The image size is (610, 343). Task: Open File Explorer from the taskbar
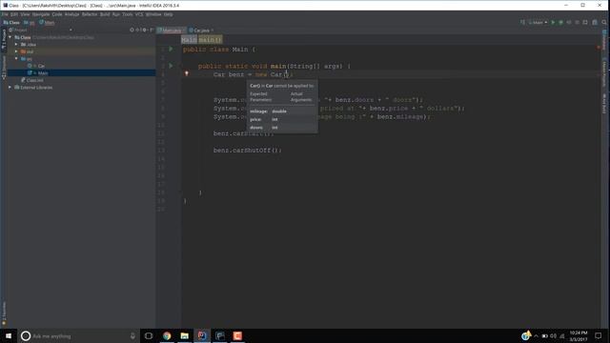pyautogui.click(x=184, y=335)
